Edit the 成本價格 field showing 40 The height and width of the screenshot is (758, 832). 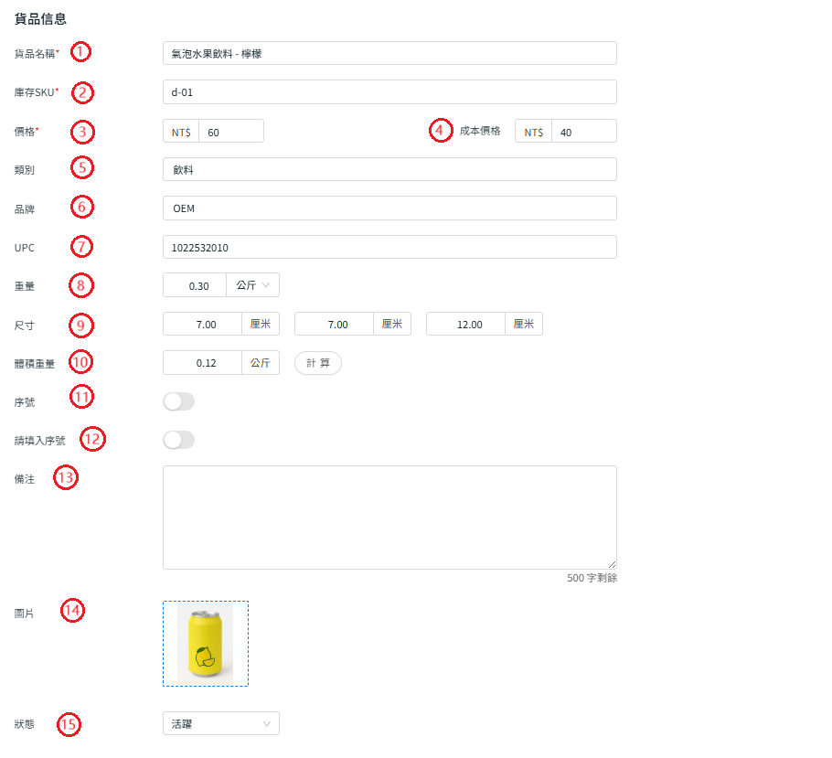tap(584, 131)
